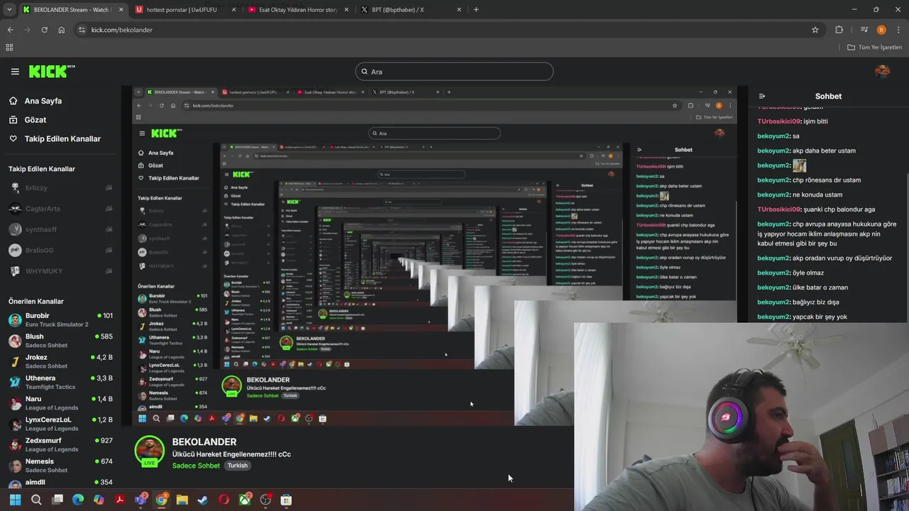Open Chrome's three-dot menu
This screenshot has height=511, width=909.
tap(899, 30)
